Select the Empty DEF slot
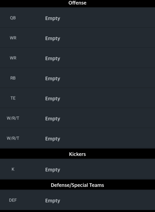Screen dimensions: 155x212 coord(52,201)
